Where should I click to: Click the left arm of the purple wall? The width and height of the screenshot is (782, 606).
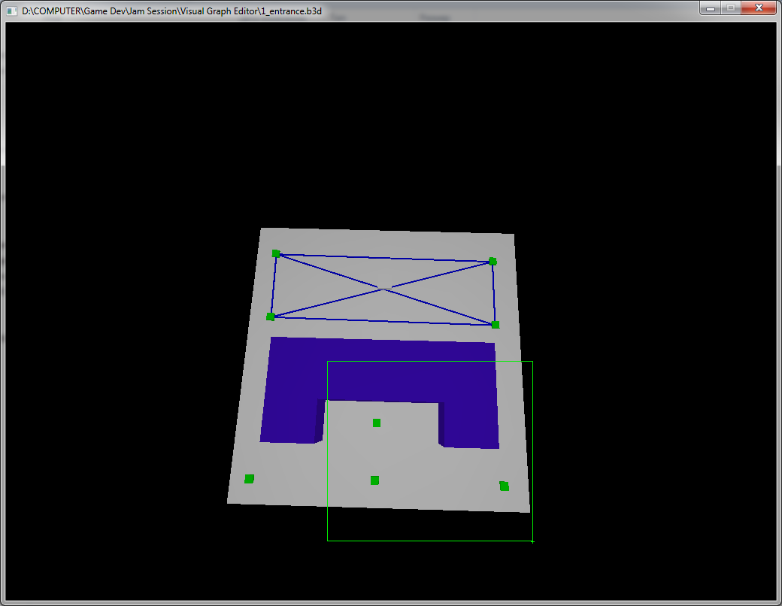point(289,406)
